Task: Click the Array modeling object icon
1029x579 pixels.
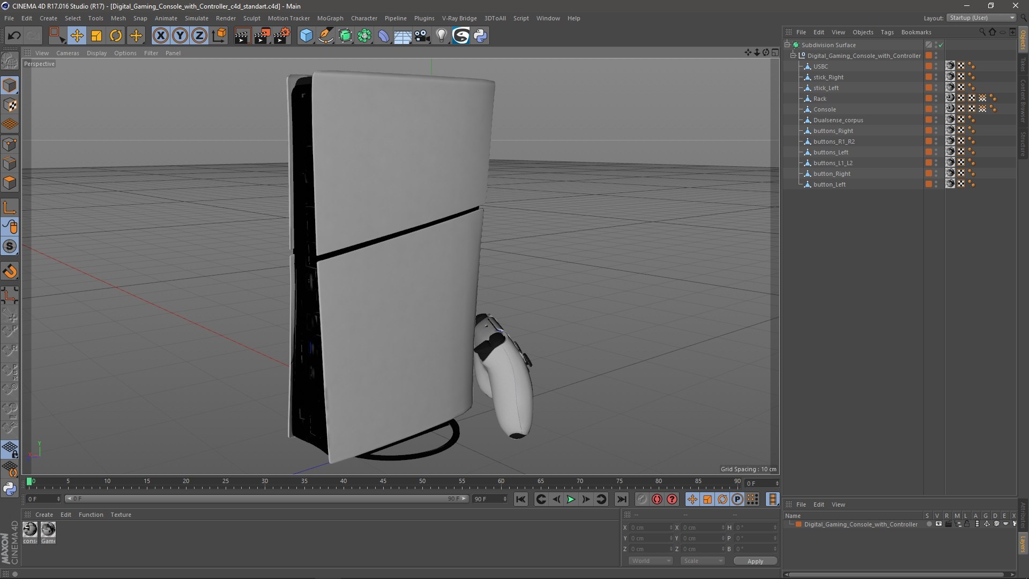Action: pos(364,36)
